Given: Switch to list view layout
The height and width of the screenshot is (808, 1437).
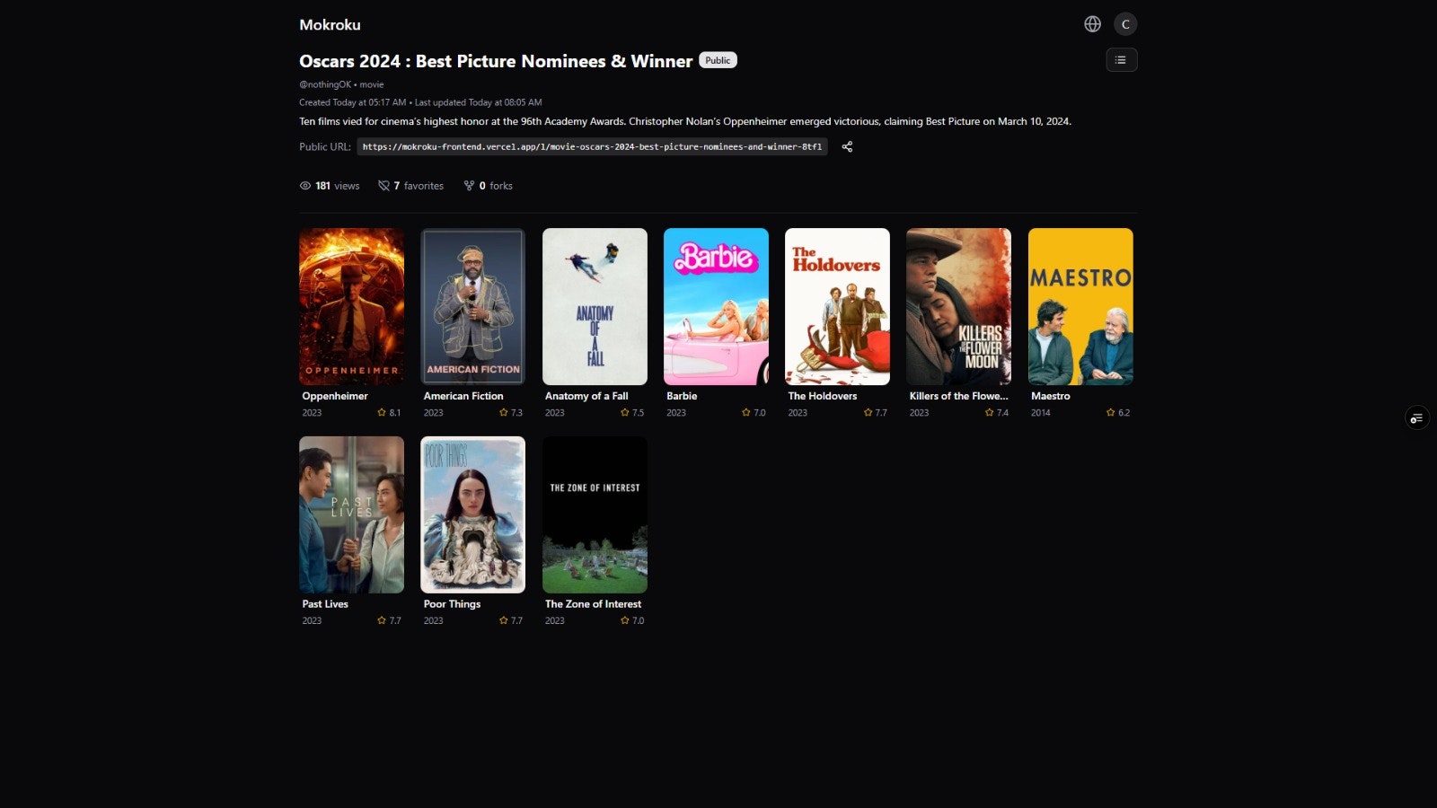Looking at the screenshot, I should (x=1121, y=60).
